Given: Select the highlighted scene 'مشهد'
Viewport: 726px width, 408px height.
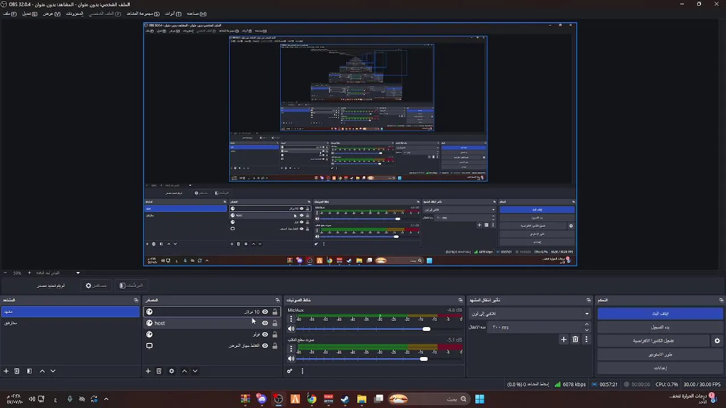Looking at the screenshot, I should coord(69,312).
